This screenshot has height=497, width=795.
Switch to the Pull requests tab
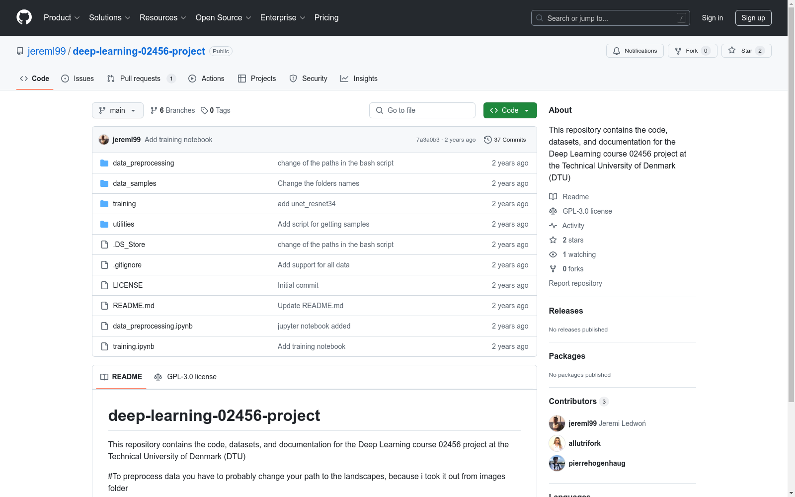[141, 79]
